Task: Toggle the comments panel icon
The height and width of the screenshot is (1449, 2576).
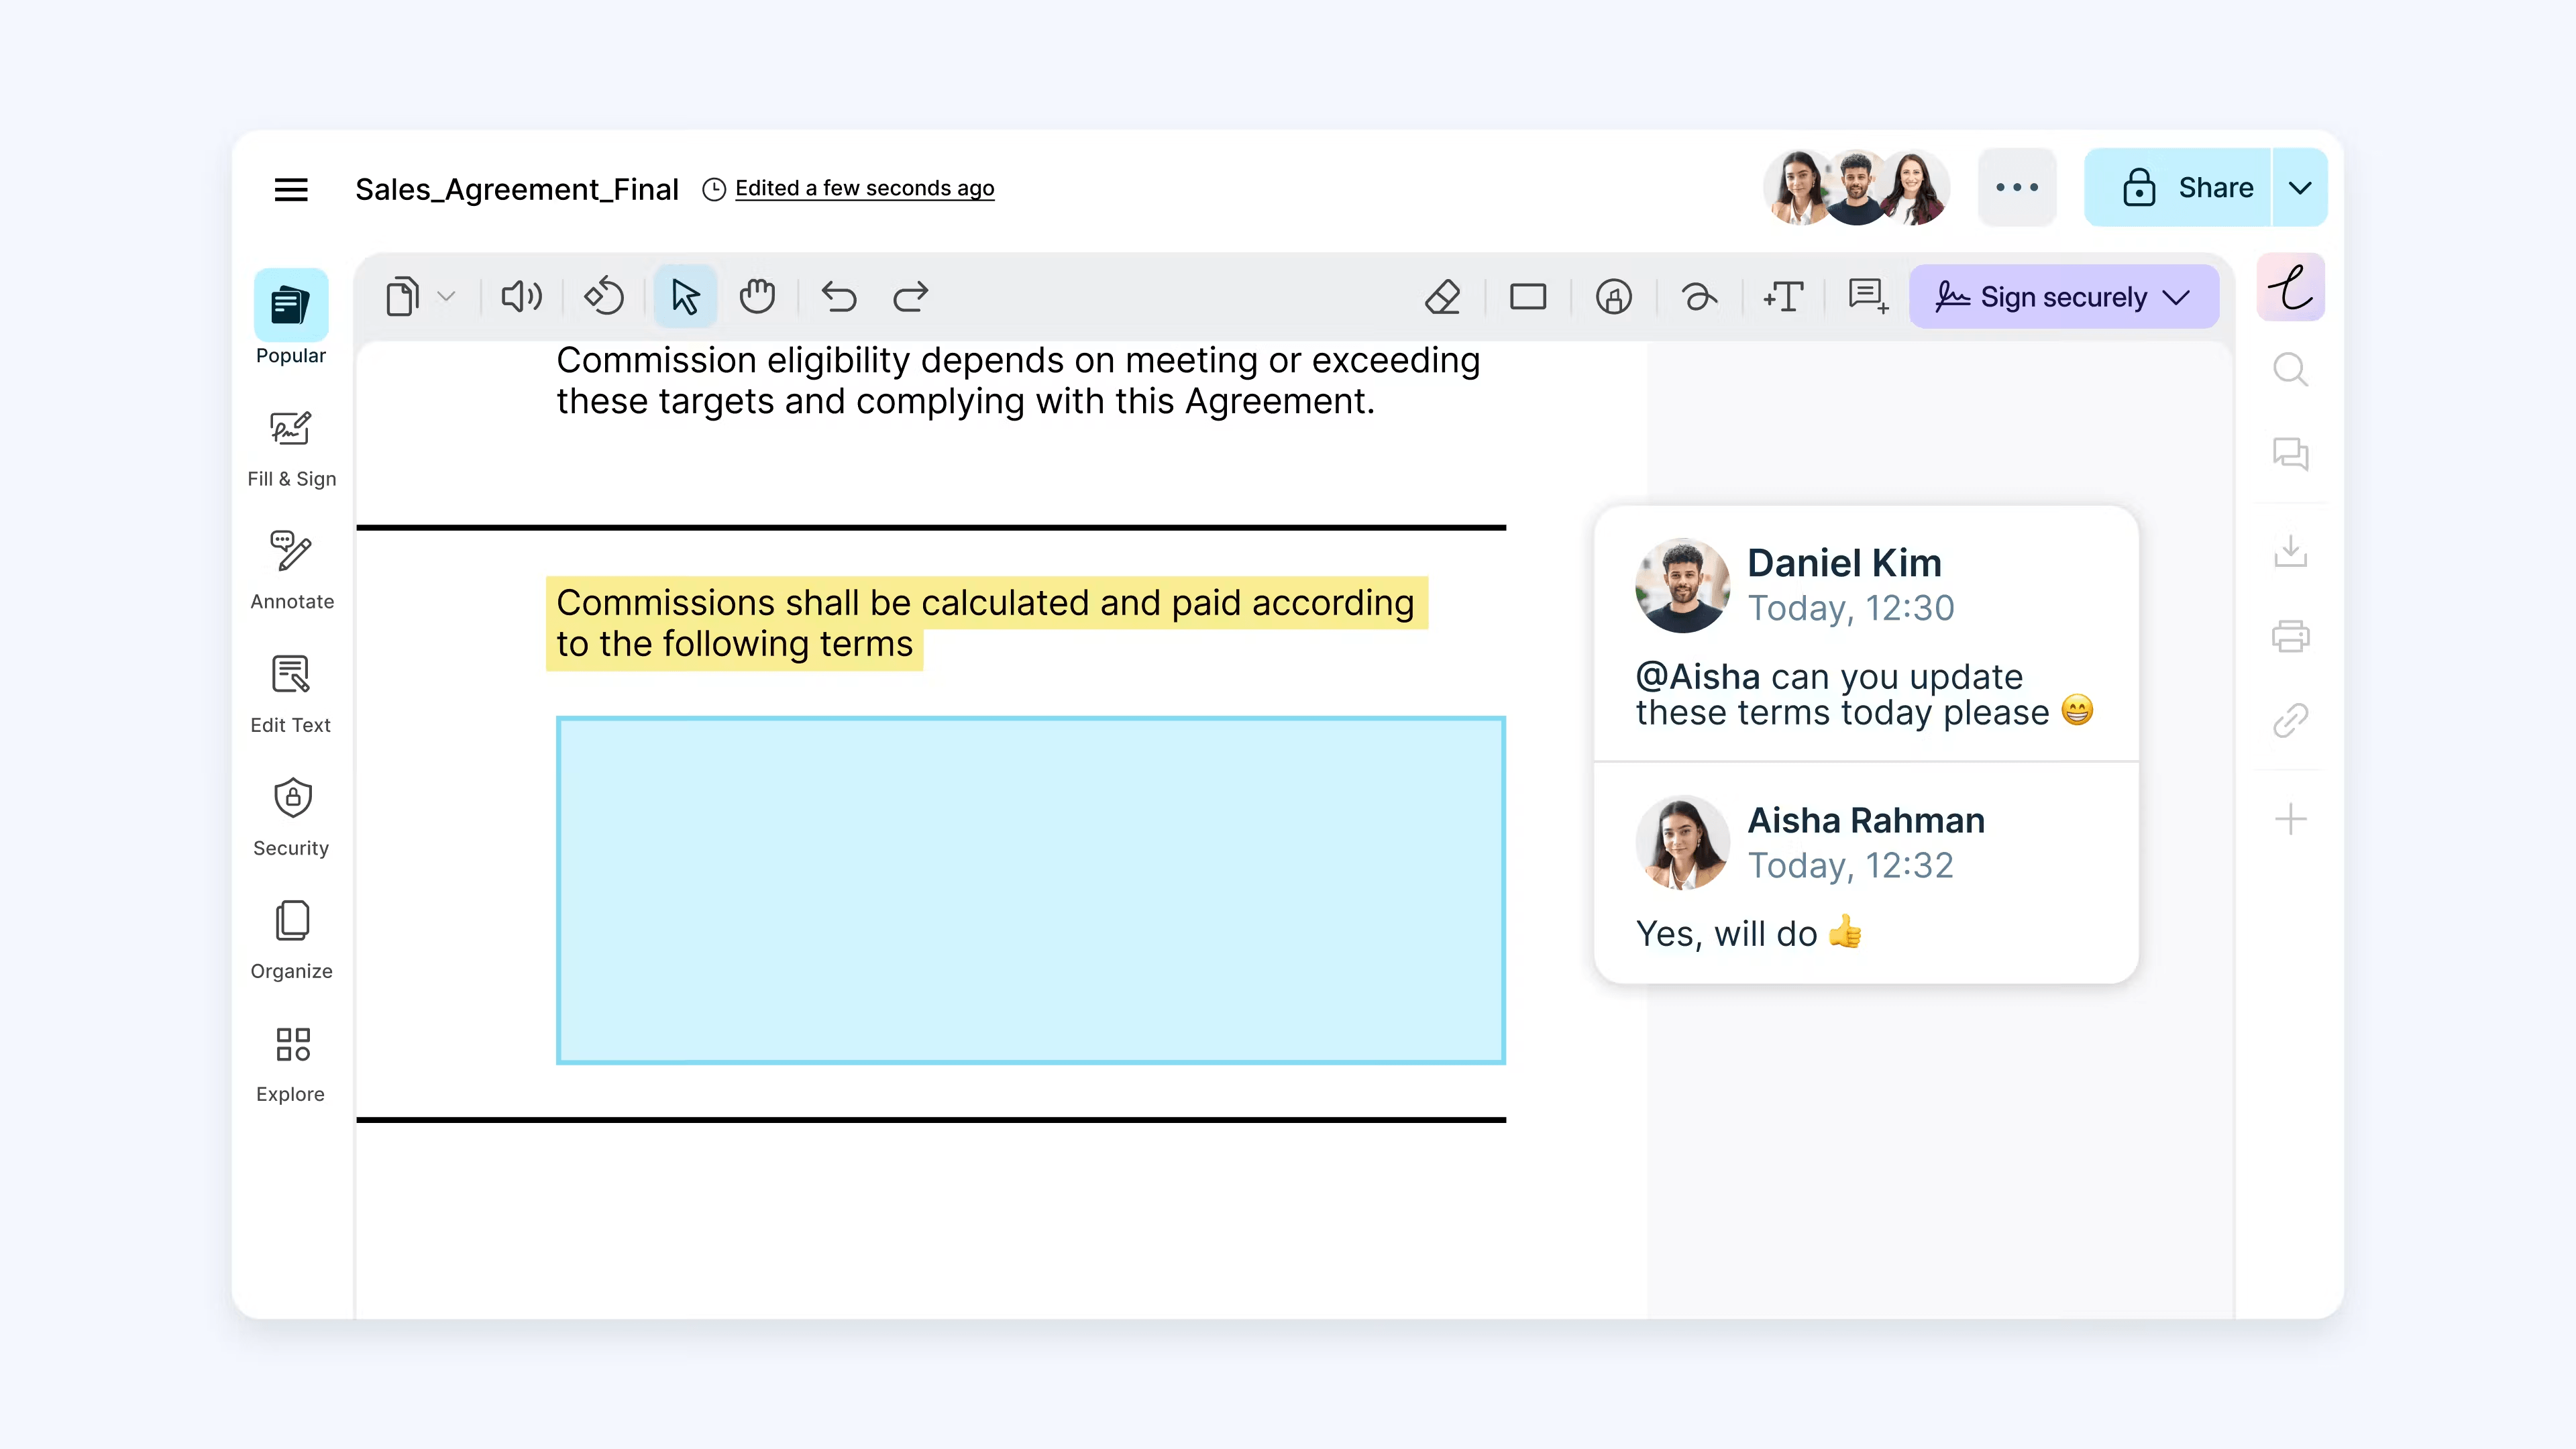Action: pyautogui.click(x=2290, y=454)
